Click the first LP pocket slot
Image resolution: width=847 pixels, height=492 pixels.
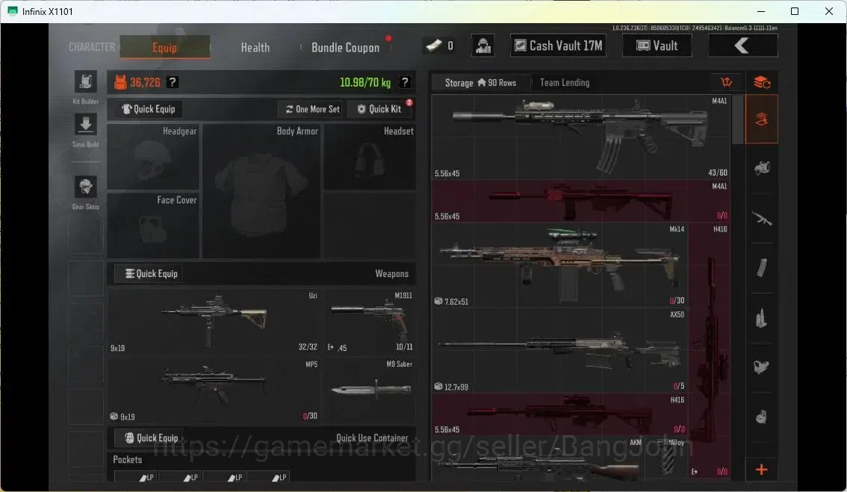[x=136, y=476]
